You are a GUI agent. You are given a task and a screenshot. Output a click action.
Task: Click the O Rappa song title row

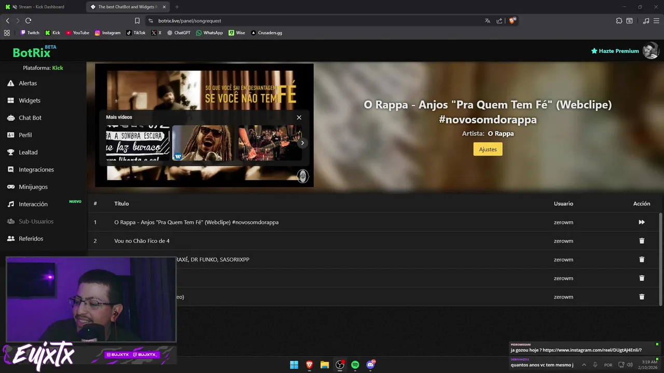click(196, 222)
